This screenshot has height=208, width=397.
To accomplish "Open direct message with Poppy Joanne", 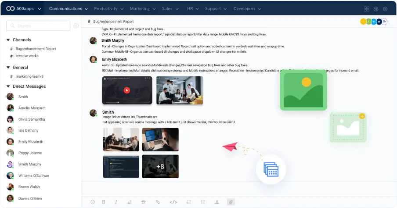I will pyautogui.click(x=24, y=153).
